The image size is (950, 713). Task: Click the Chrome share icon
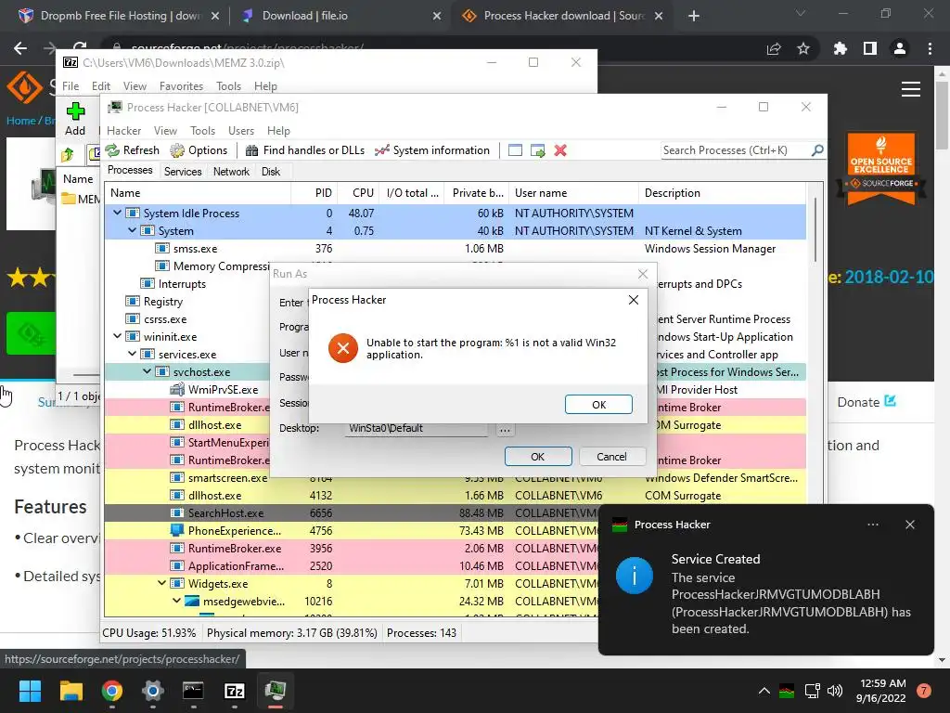[x=774, y=48]
